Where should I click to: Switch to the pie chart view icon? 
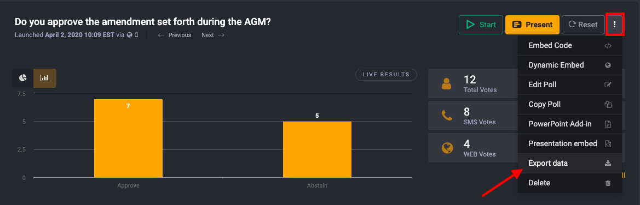coord(23,77)
